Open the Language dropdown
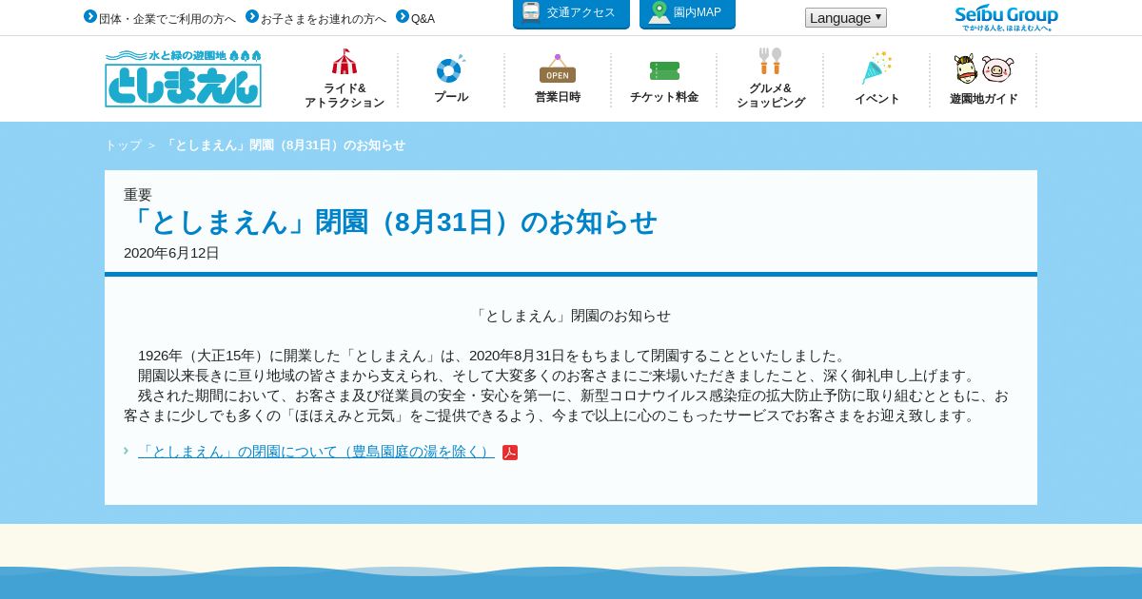Image resolution: width=1142 pixels, height=599 pixels. tap(846, 17)
